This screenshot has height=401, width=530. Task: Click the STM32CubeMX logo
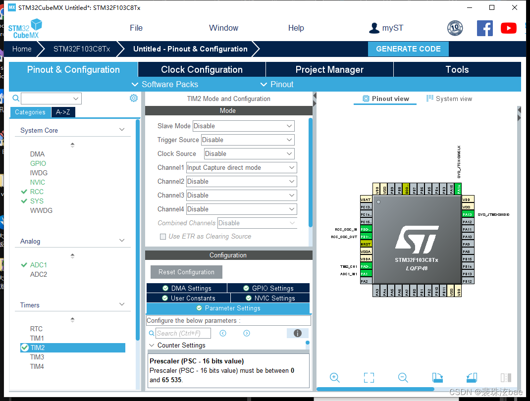[25, 29]
